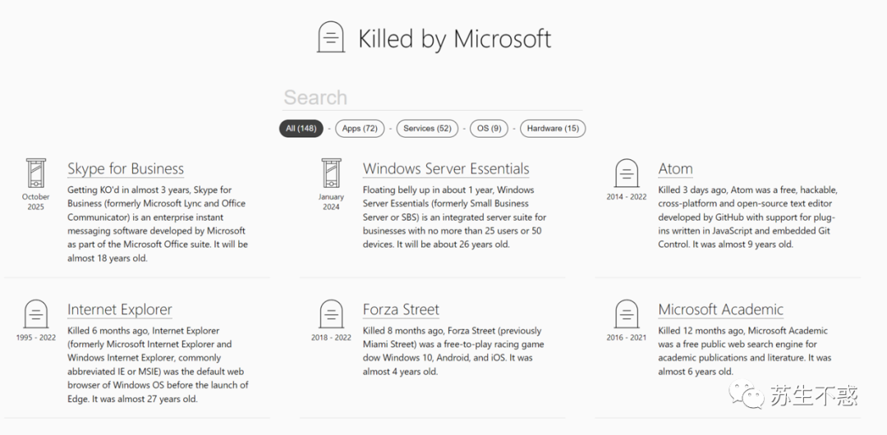This screenshot has height=435, width=887.
Task: Open the Atom entry link
Action: (x=675, y=168)
